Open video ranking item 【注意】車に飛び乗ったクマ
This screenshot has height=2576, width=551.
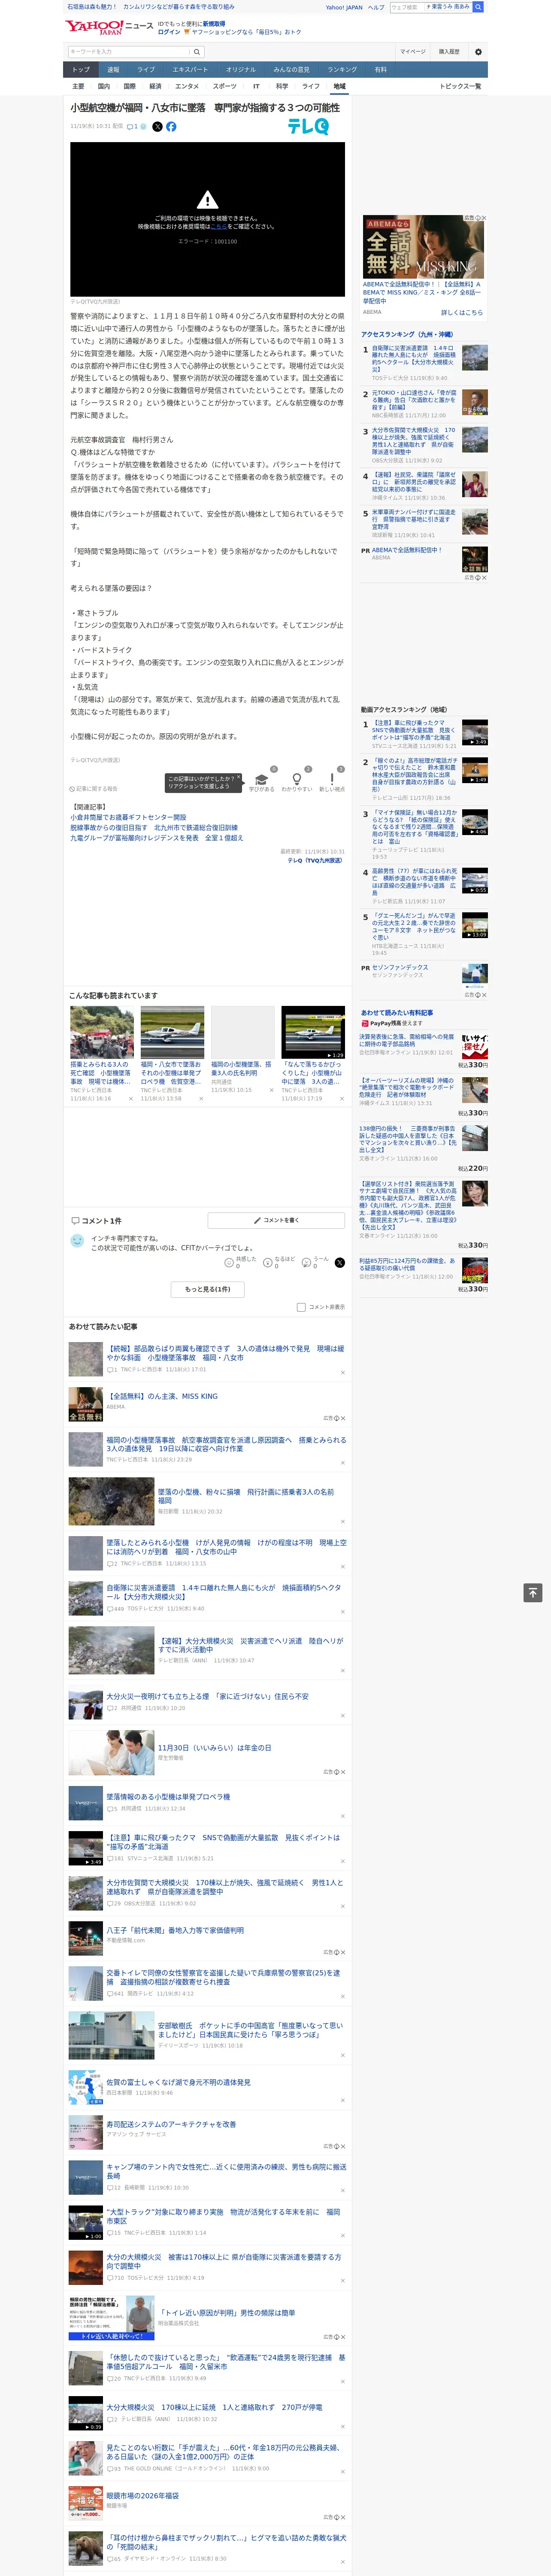coord(414,730)
